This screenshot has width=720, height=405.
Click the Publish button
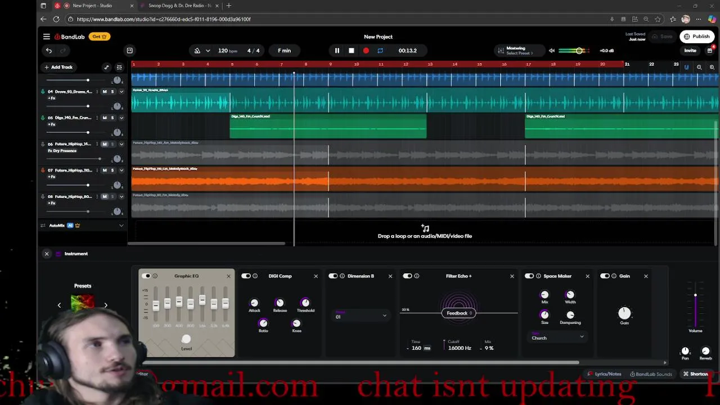(x=696, y=37)
